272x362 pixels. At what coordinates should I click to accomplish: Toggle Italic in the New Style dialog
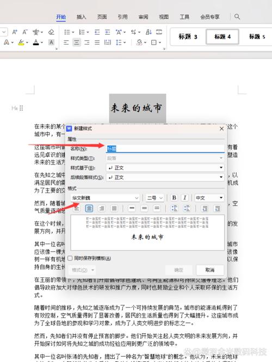click(184, 198)
